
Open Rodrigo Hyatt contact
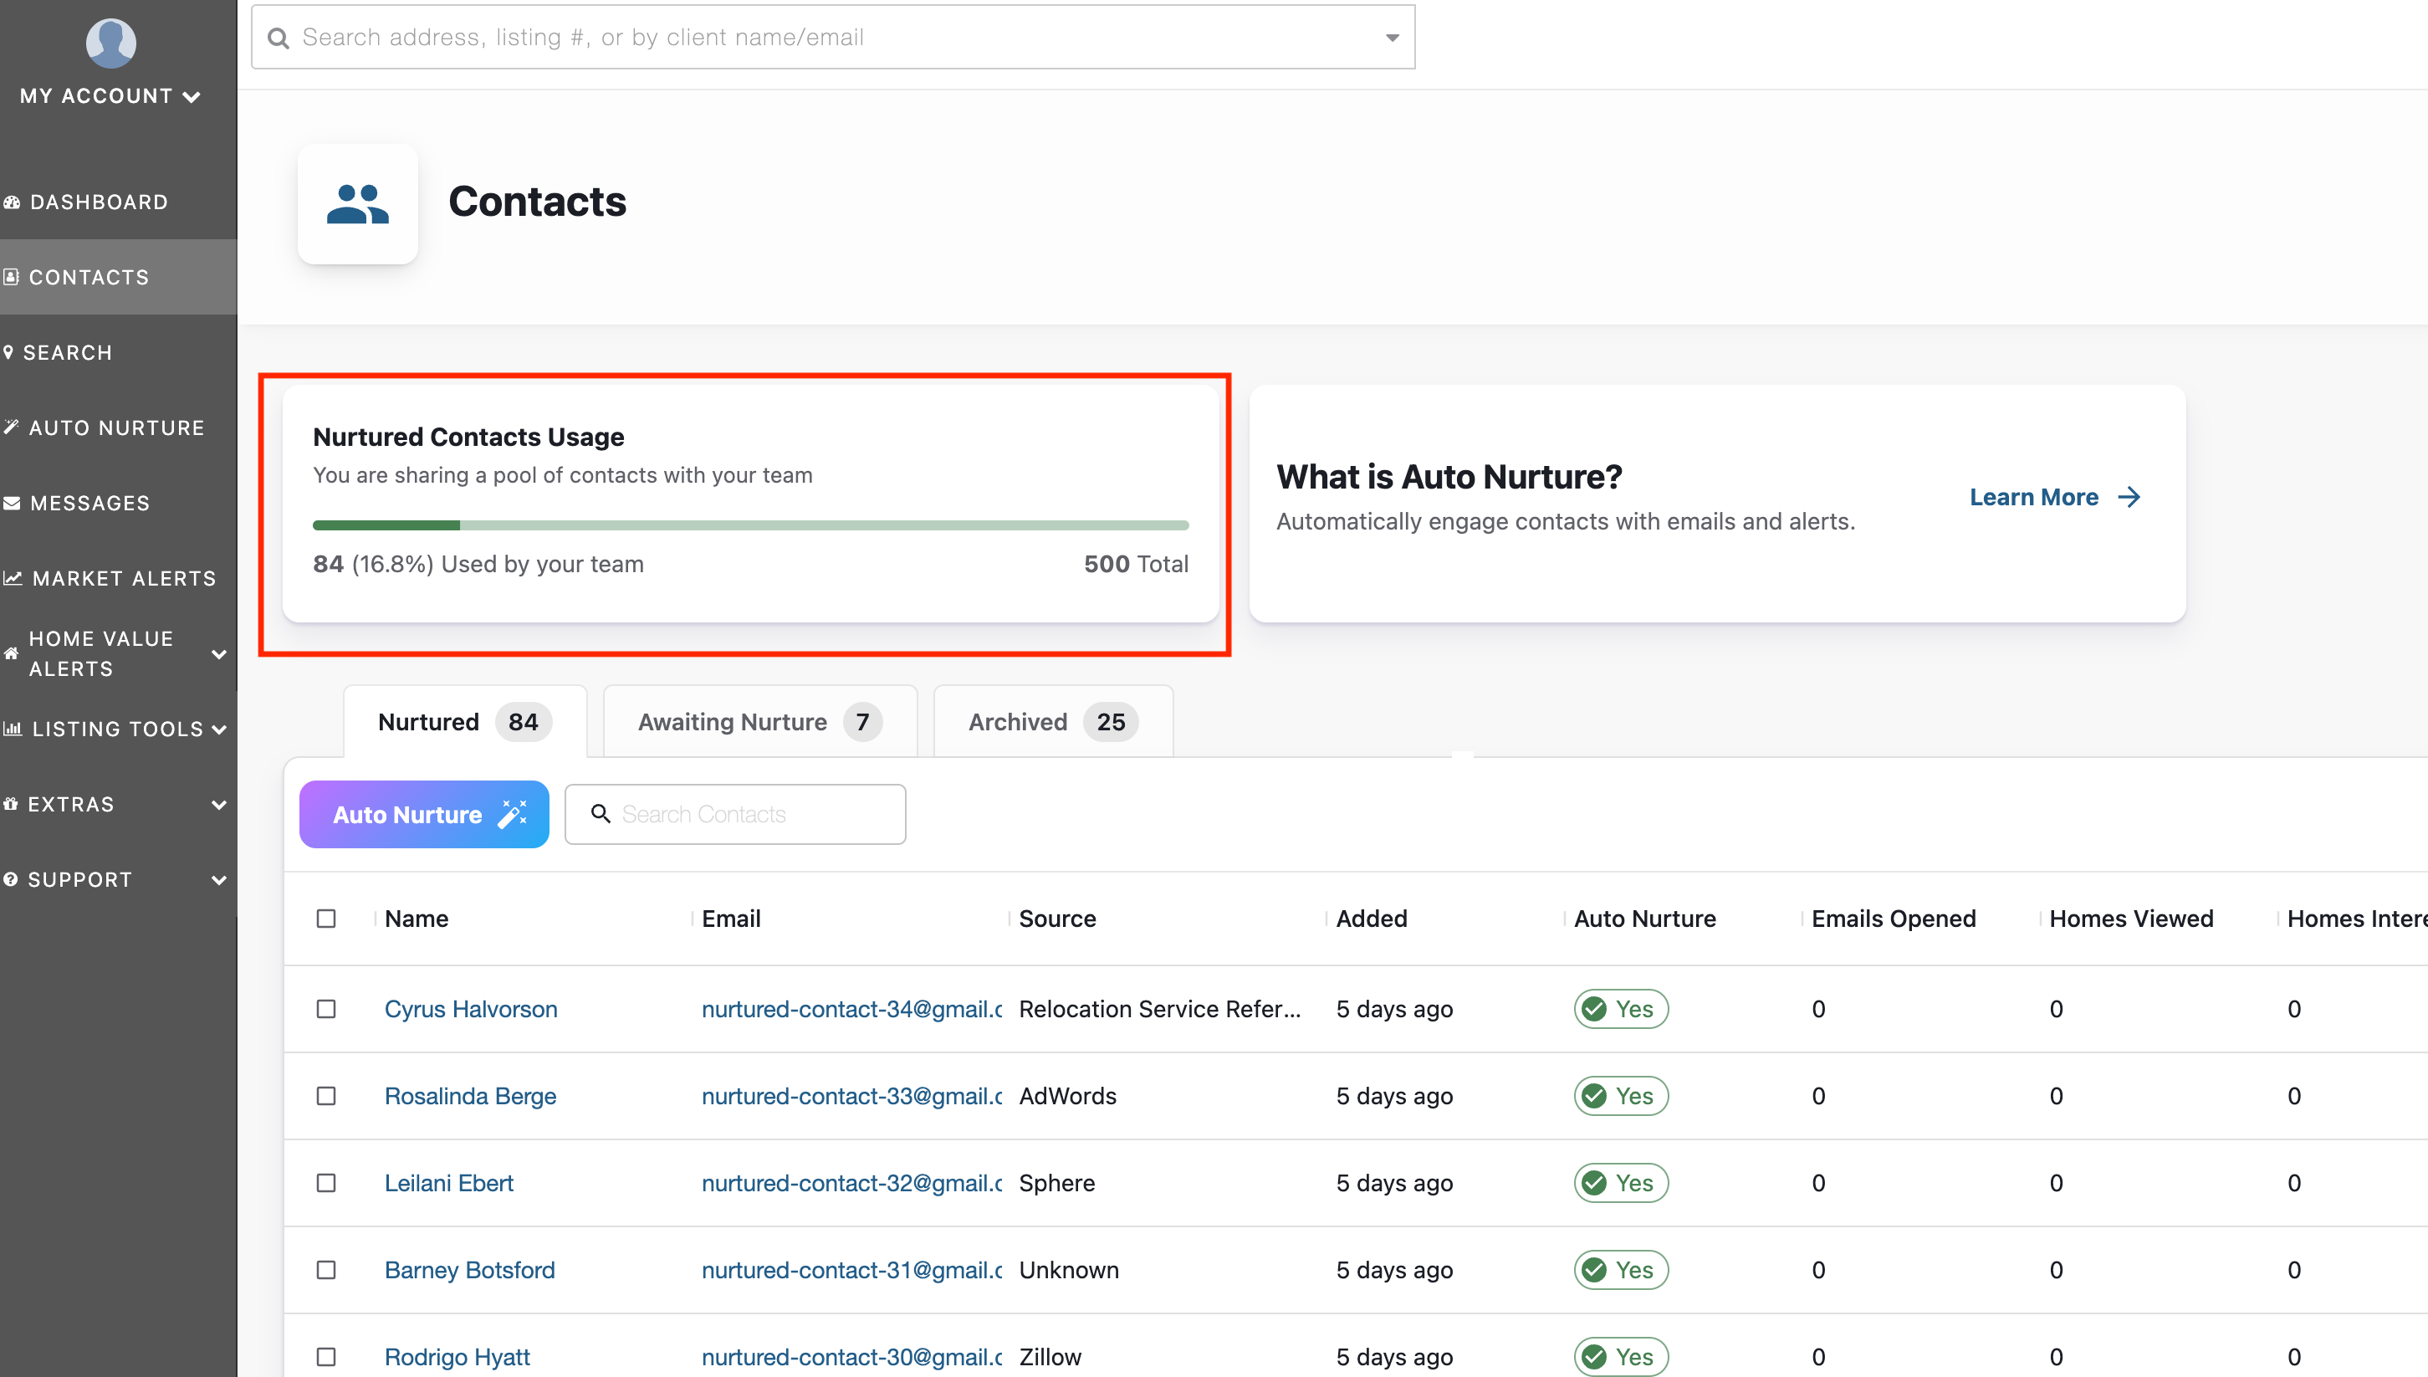tap(457, 1357)
